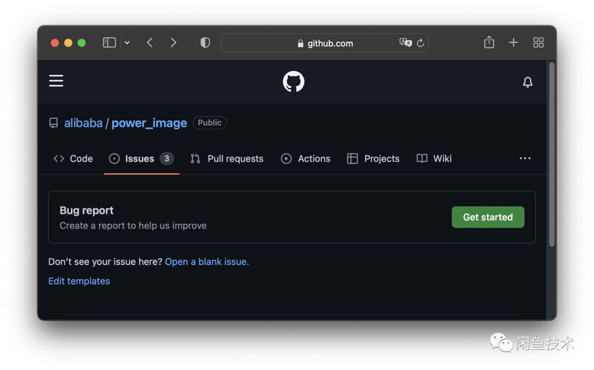Image resolution: width=594 pixels, height=370 pixels.
Task: Click the issue count badge 3
Action: (167, 159)
